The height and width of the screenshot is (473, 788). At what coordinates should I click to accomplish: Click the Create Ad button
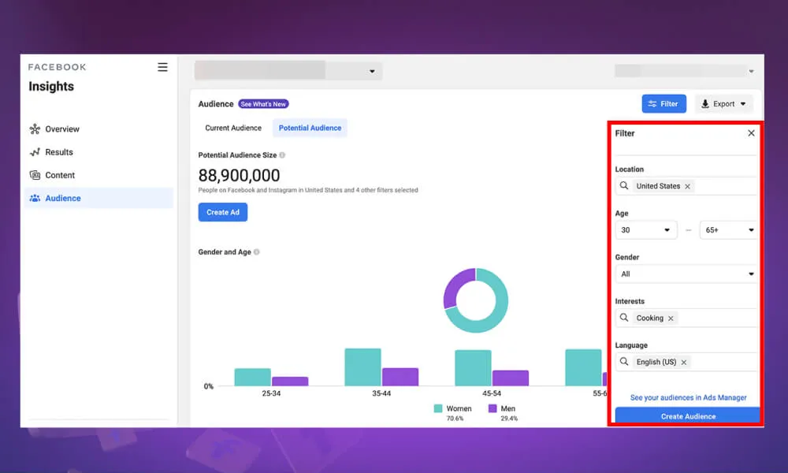coord(223,211)
